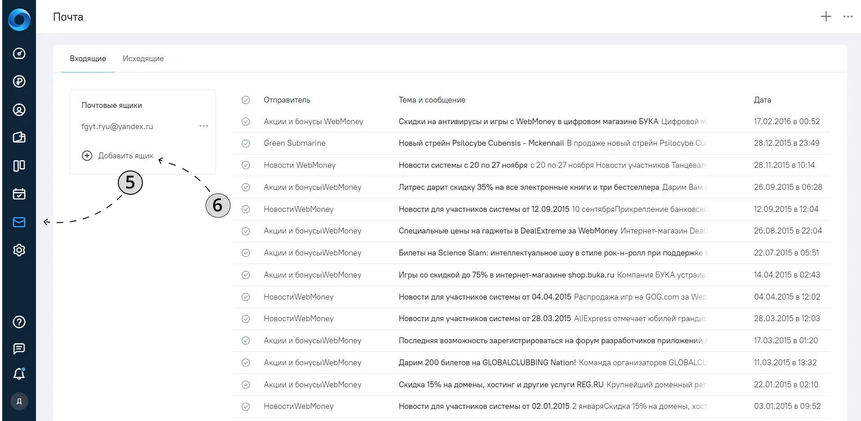
Task: Switch to the Входящие tab
Action: pos(88,58)
